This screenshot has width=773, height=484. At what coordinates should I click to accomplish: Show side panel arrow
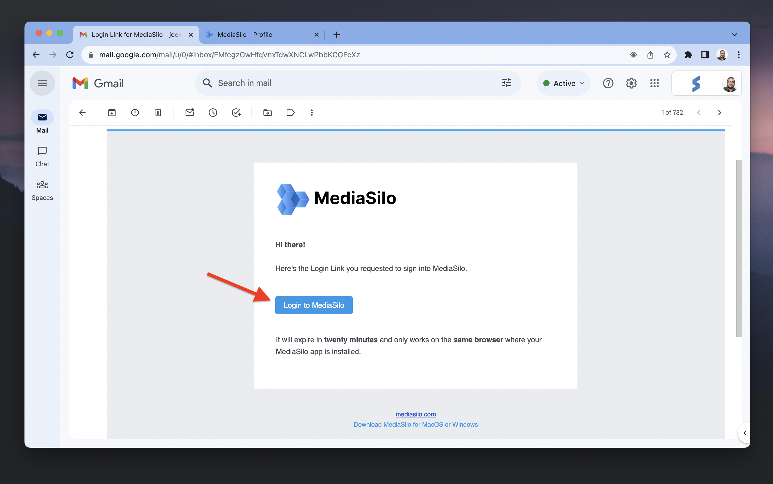tap(745, 433)
